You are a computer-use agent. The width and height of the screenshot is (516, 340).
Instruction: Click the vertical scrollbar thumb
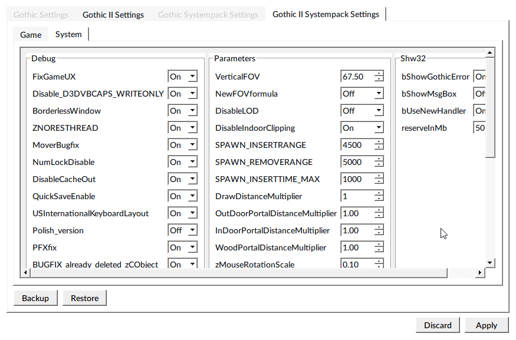pos(490,107)
